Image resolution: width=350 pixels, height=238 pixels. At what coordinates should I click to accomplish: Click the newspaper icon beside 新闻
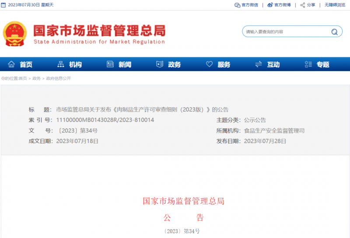click(110, 64)
